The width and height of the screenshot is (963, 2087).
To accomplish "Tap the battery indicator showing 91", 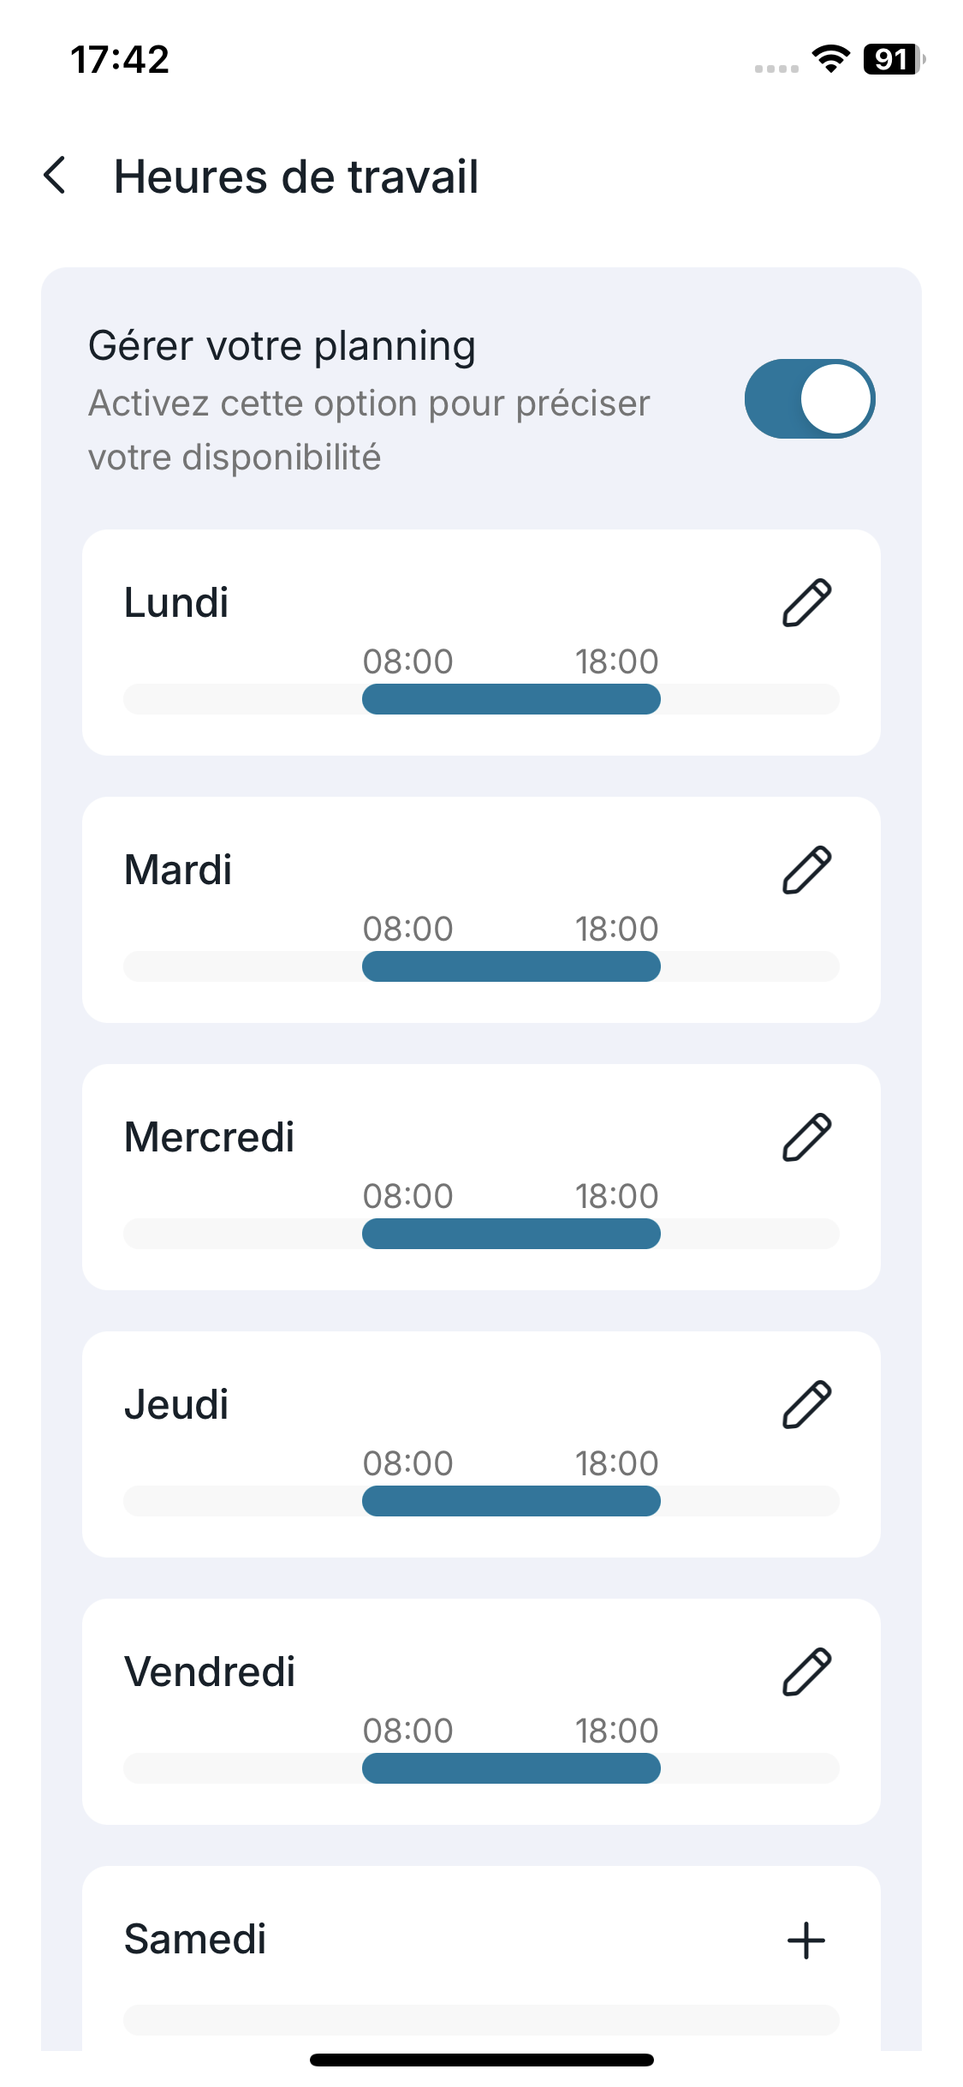I will pyautogui.click(x=893, y=59).
